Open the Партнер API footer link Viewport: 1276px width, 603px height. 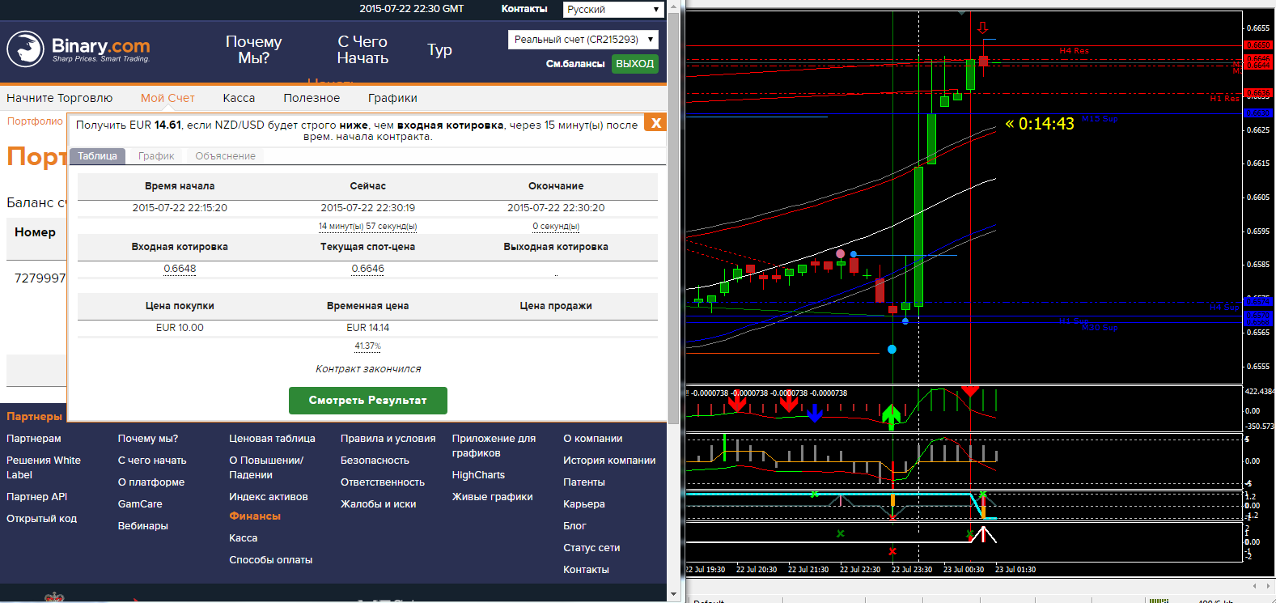[x=37, y=497]
